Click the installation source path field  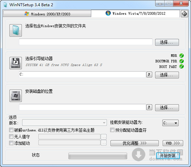pos(86,42)
